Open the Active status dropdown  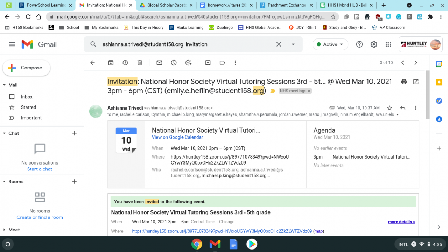[x=330, y=44]
